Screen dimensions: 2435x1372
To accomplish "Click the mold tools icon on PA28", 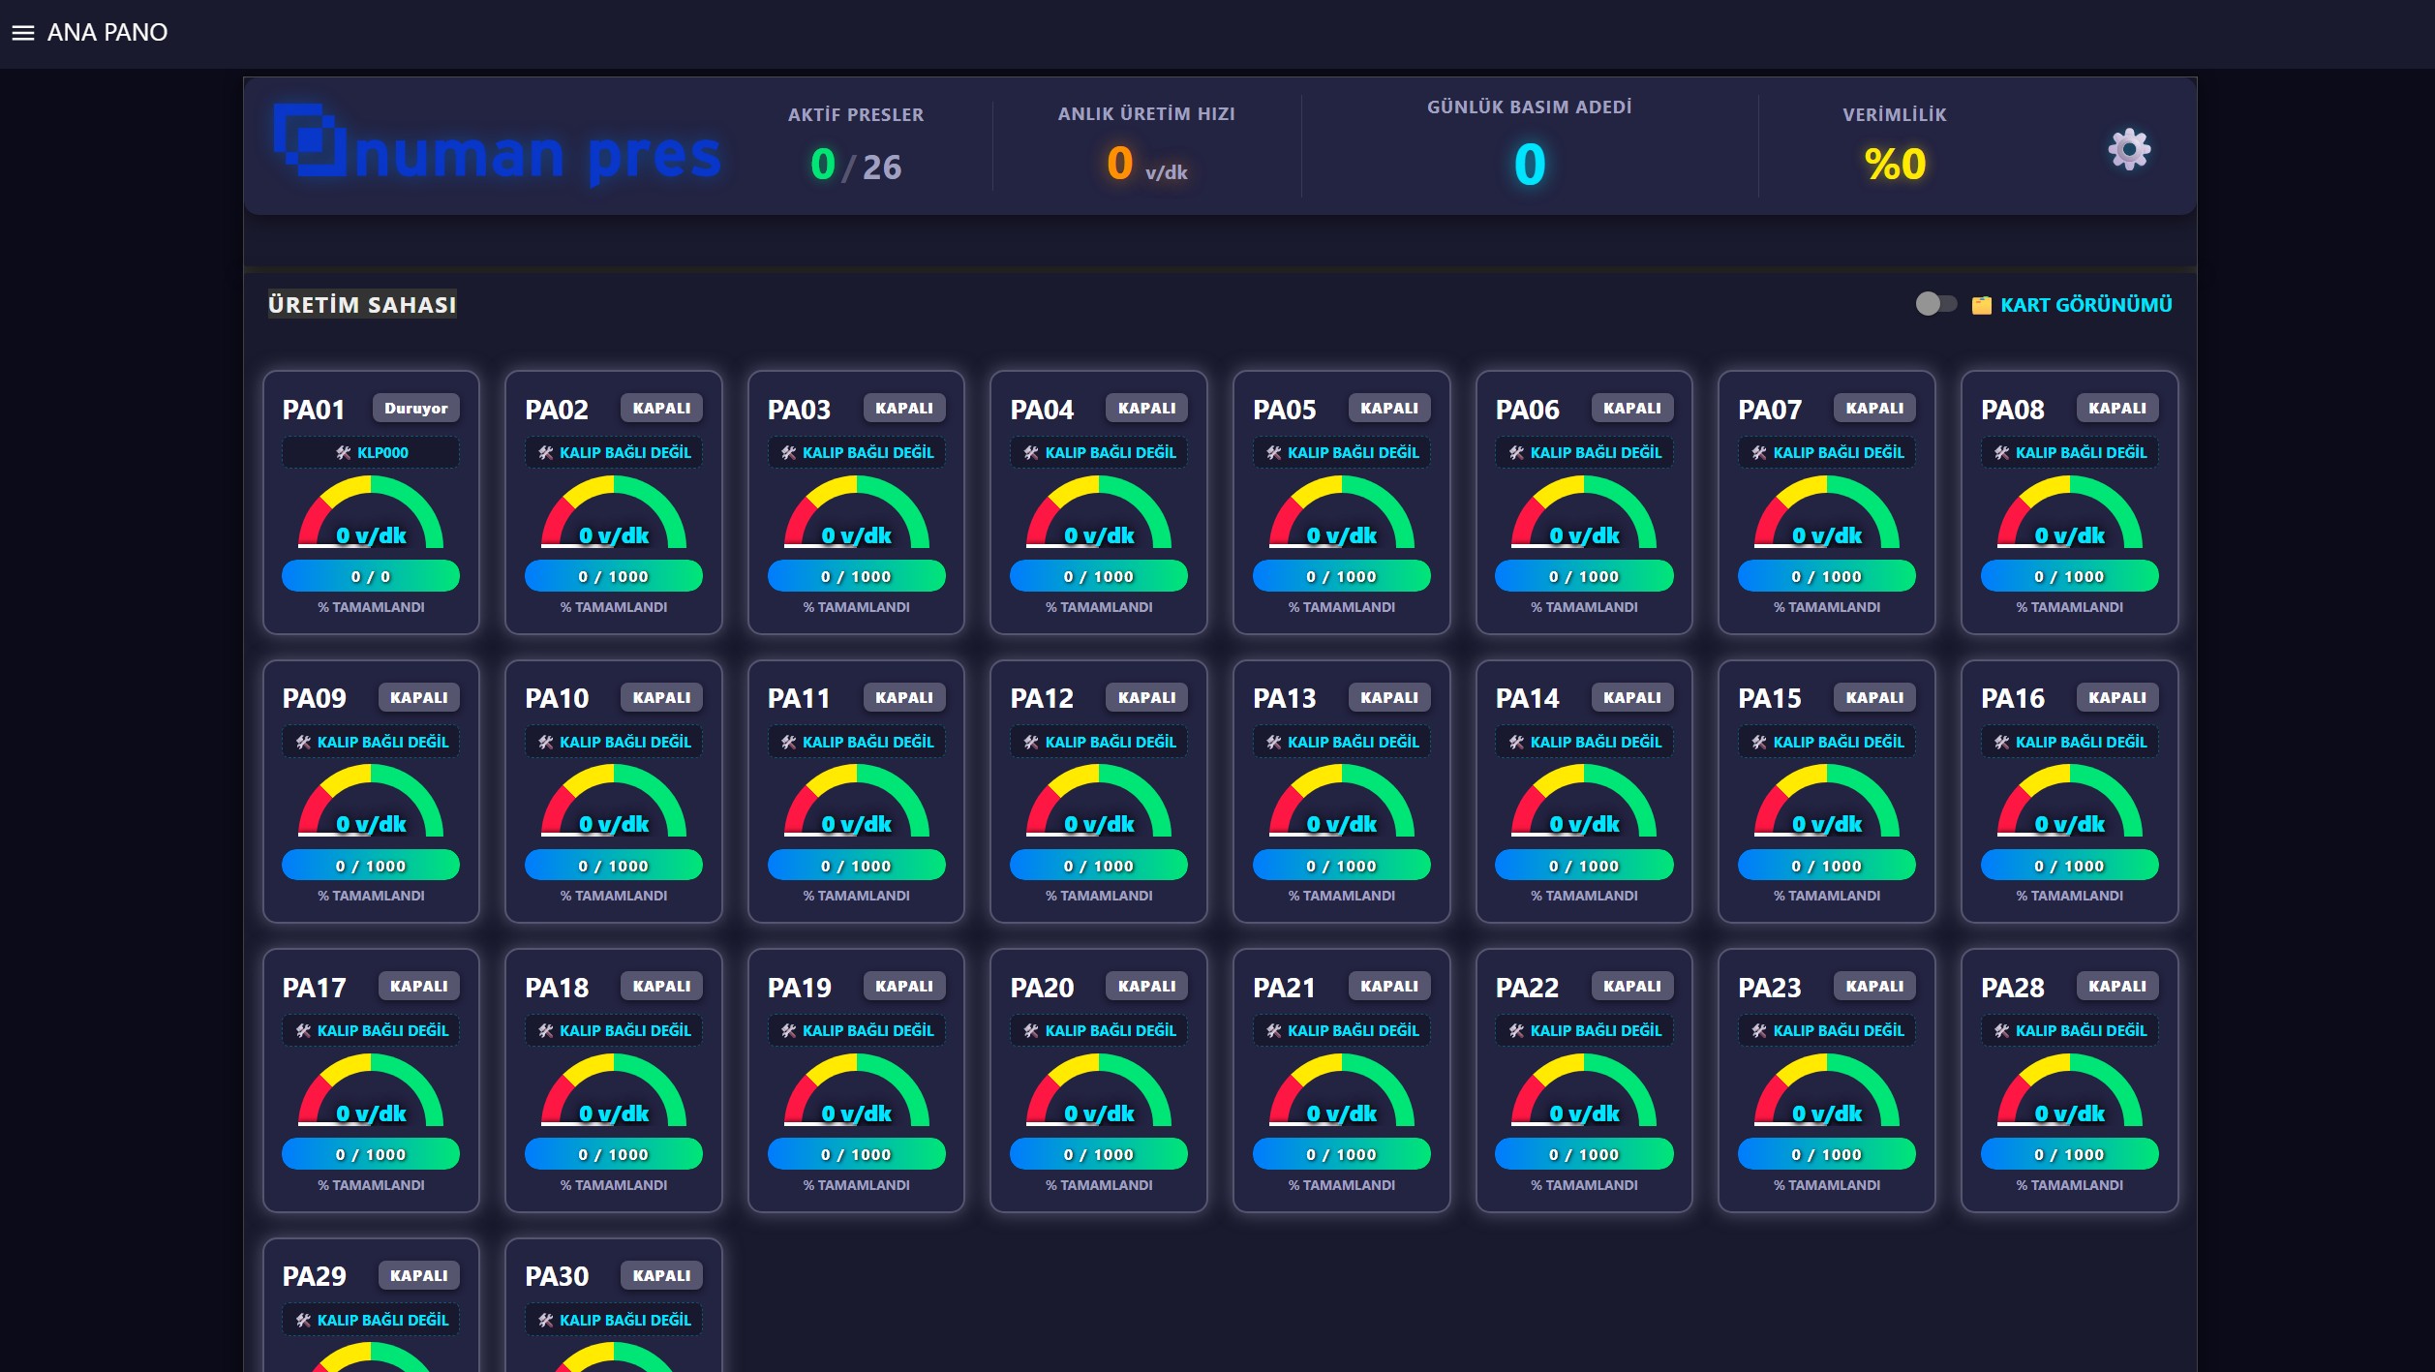I will click(x=2001, y=1031).
